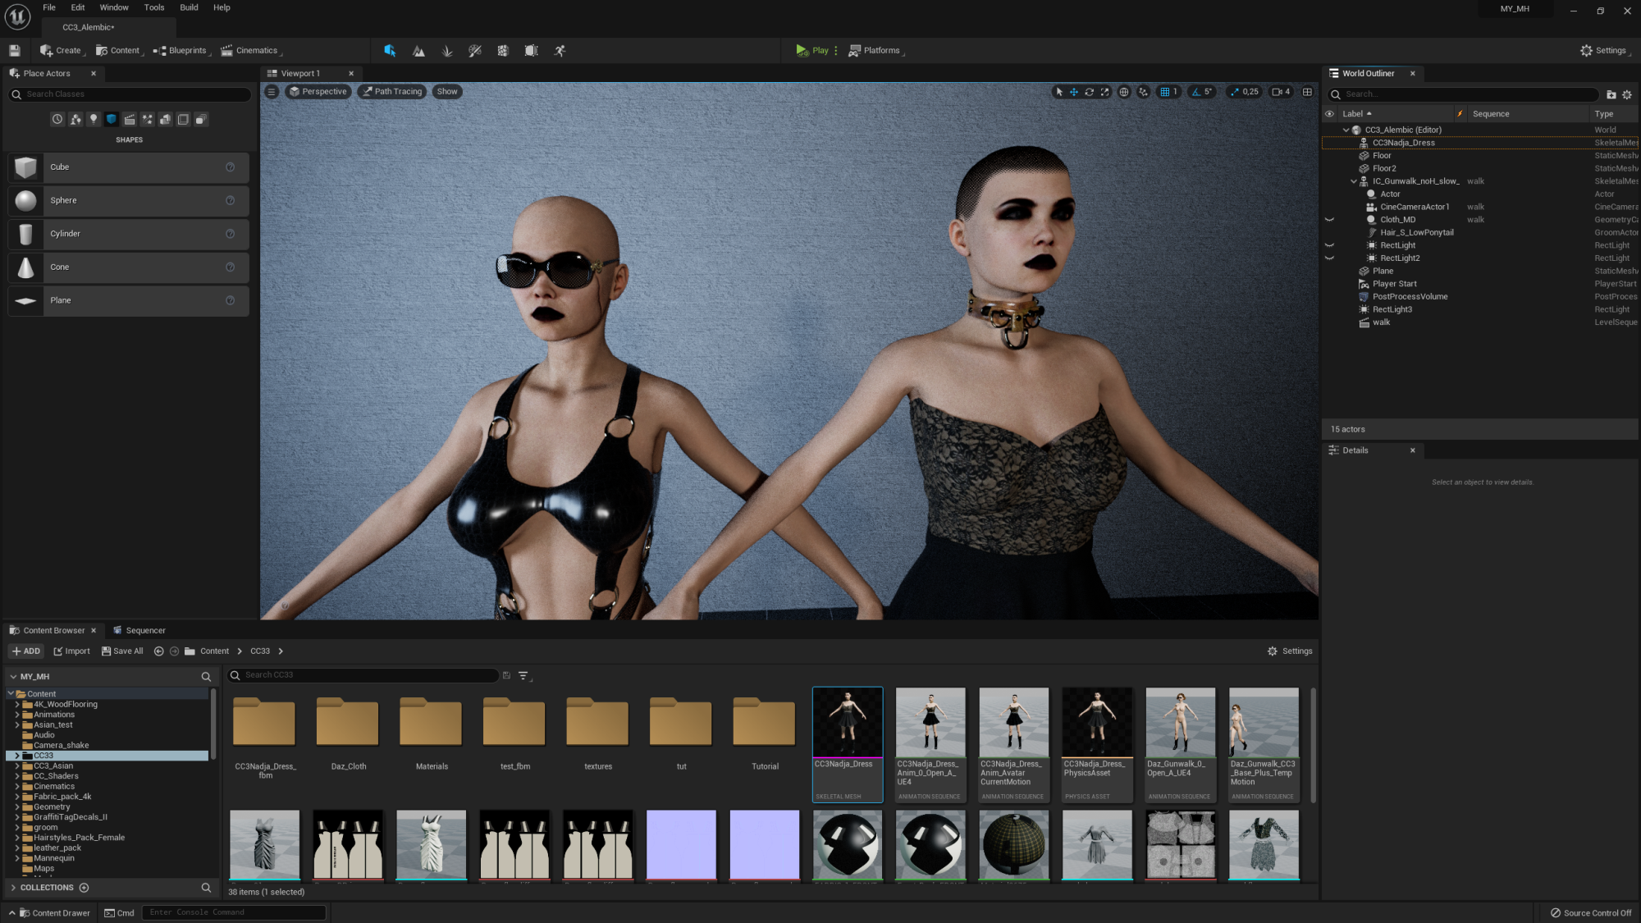Switch to Landscape mode
1641x923 pixels.
(x=418, y=51)
